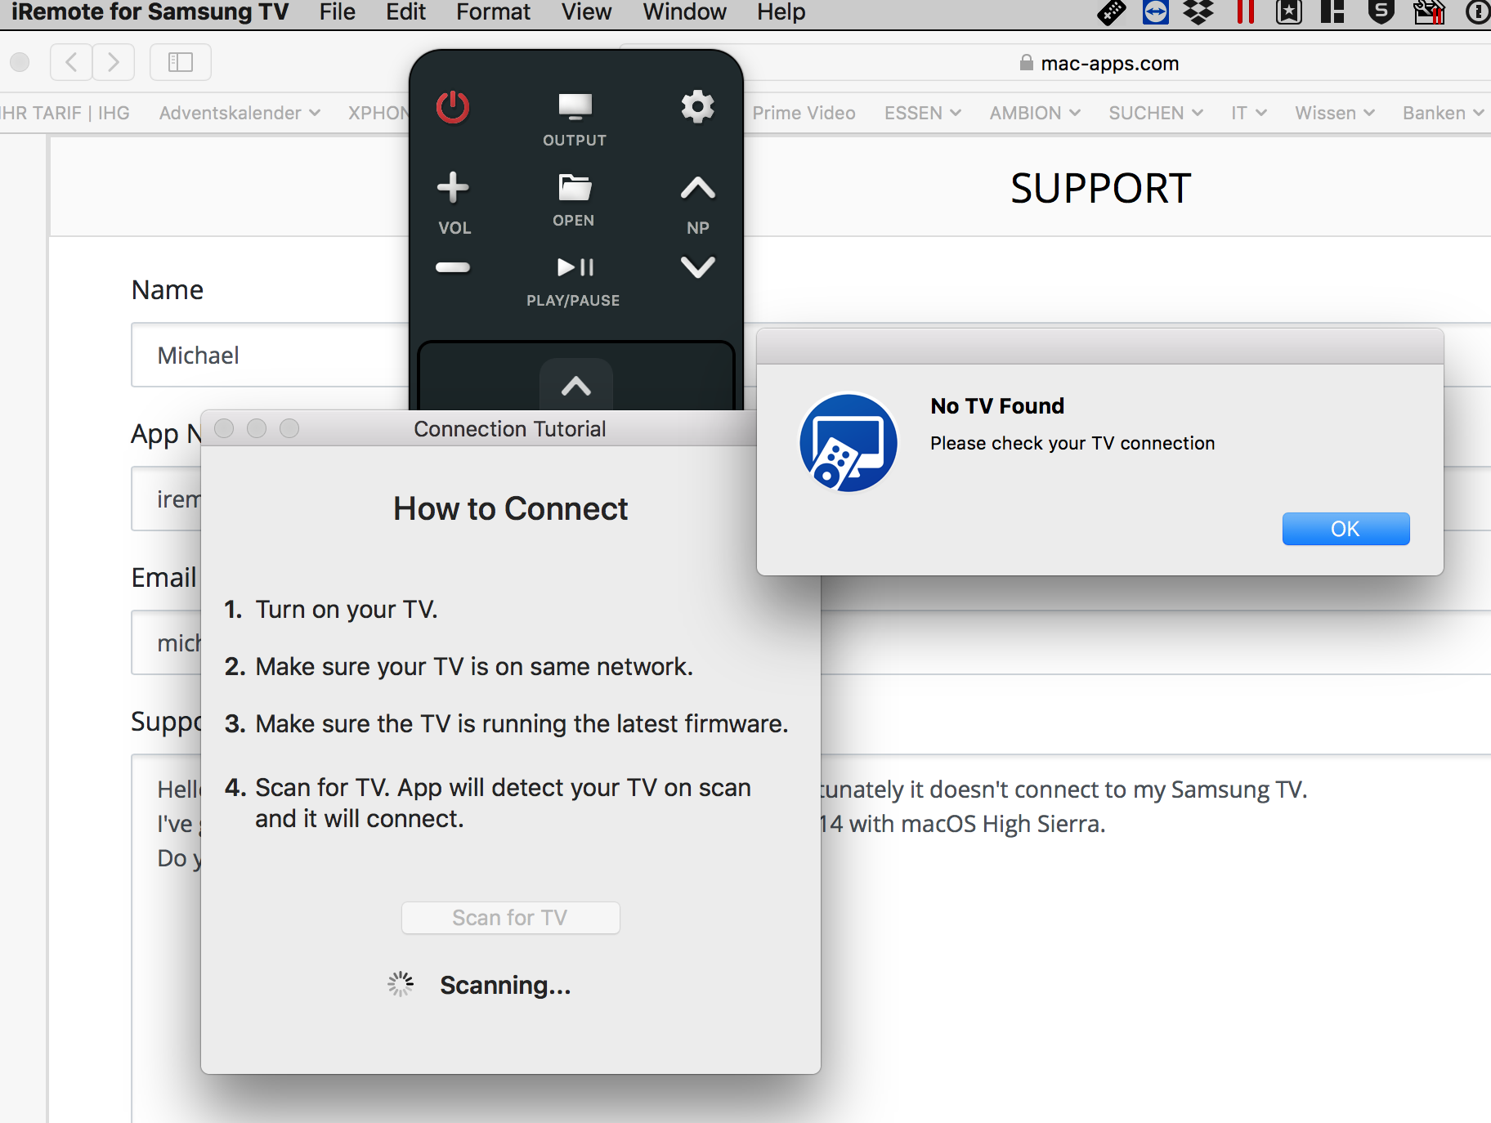Click the 'No TV Found' alert title

(x=997, y=406)
